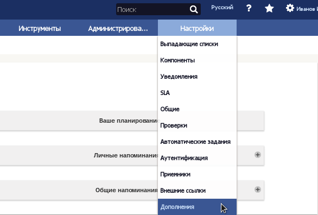
Task: Add a reminder with Личные напоминания plus icon
Action: coord(258,155)
